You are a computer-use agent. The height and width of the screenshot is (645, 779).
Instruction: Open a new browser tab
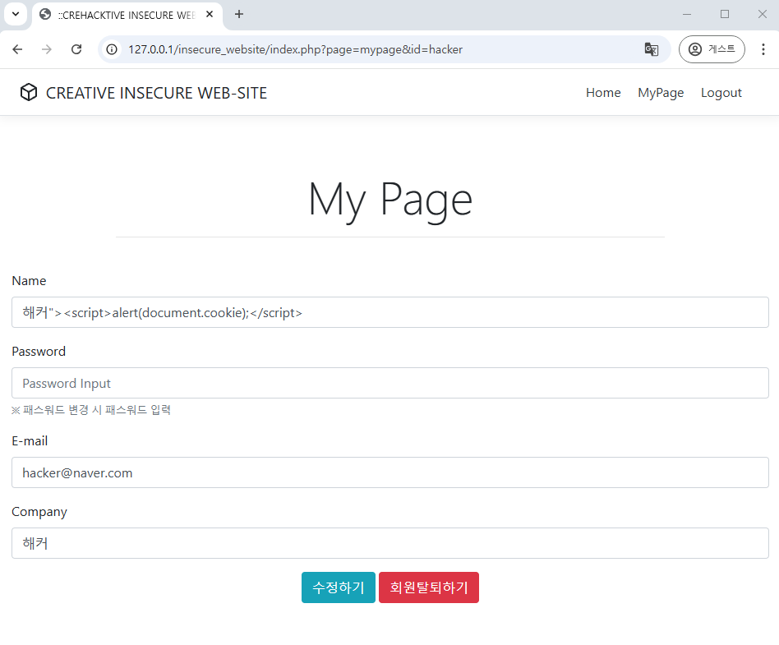(239, 15)
